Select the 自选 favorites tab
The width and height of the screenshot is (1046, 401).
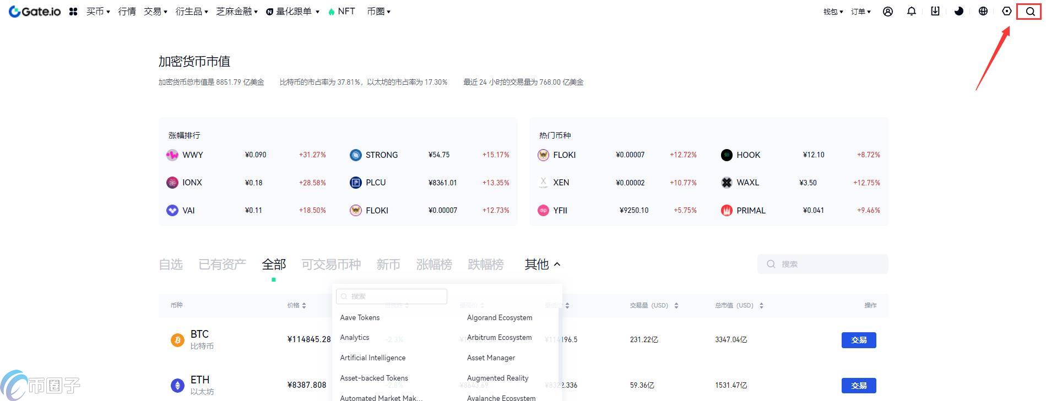pyautogui.click(x=170, y=265)
